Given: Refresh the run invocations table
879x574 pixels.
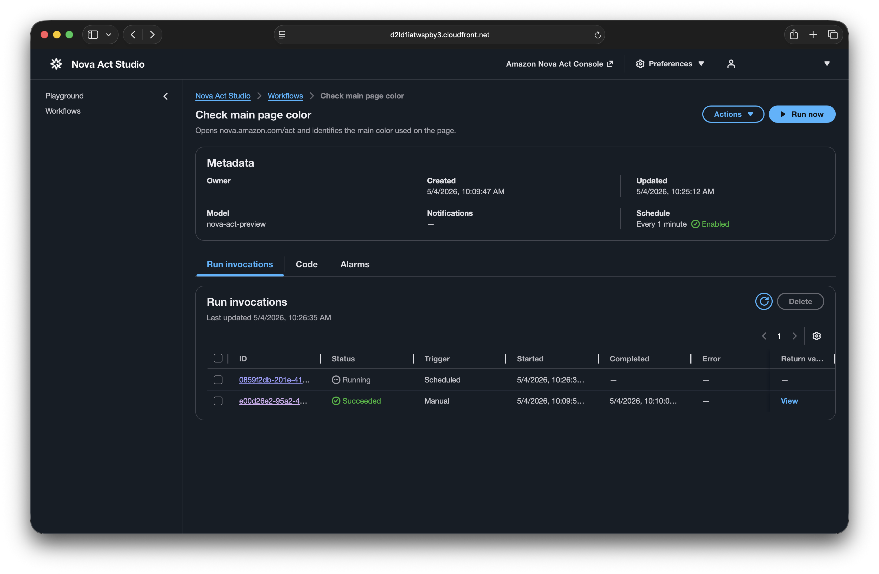Looking at the screenshot, I should coord(764,301).
